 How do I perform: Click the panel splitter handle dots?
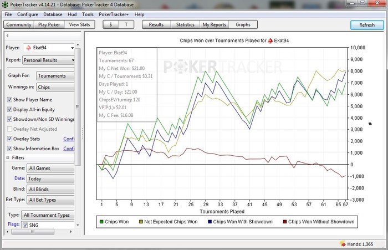click(x=83, y=133)
